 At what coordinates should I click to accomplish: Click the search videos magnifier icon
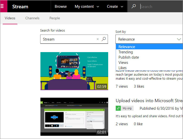tap(104, 39)
